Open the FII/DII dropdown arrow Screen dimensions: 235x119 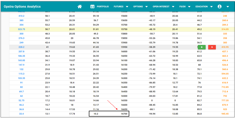point(189,7)
